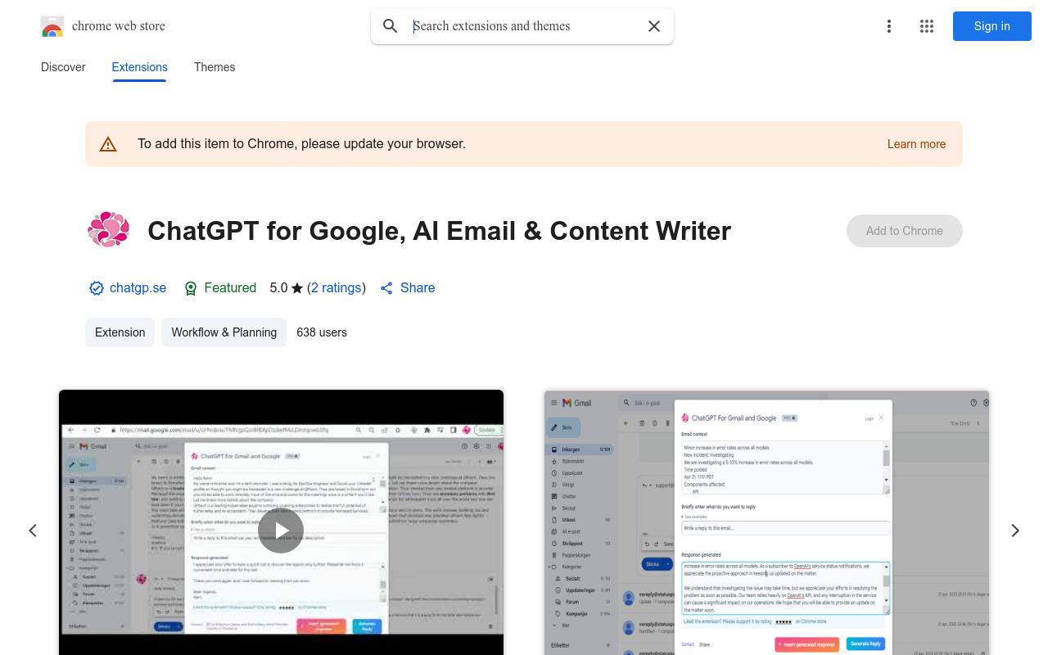Open the Learn more link
This screenshot has height=655, width=1048.
click(x=916, y=144)
